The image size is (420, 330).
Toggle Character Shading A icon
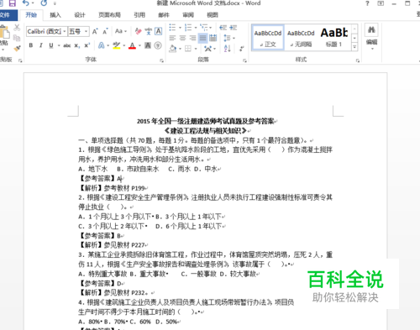(x=148, y=45)
